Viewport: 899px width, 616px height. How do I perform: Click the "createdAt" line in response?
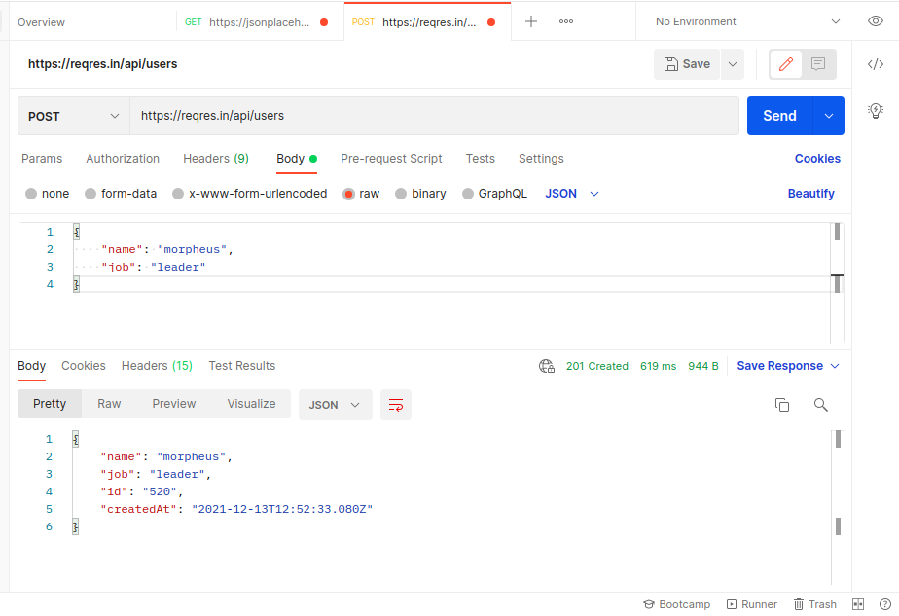[236, 509]
